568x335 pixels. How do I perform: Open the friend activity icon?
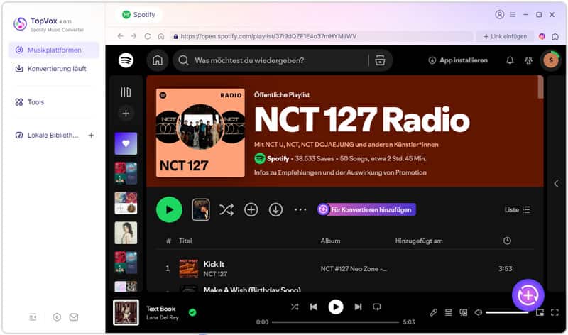tap(528, 60)
